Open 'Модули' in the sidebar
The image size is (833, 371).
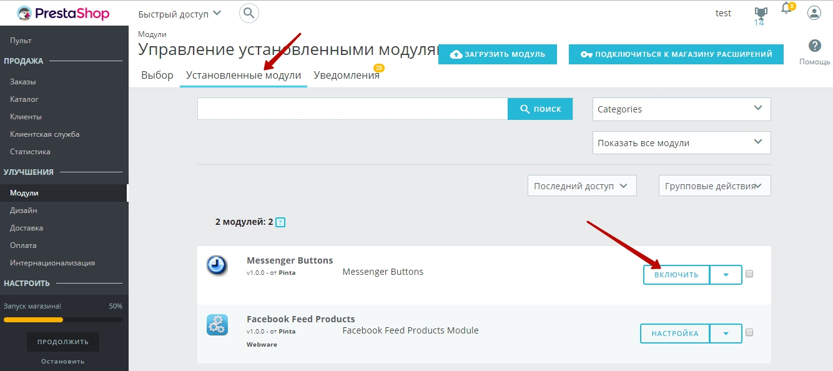(x=64, y=193)
